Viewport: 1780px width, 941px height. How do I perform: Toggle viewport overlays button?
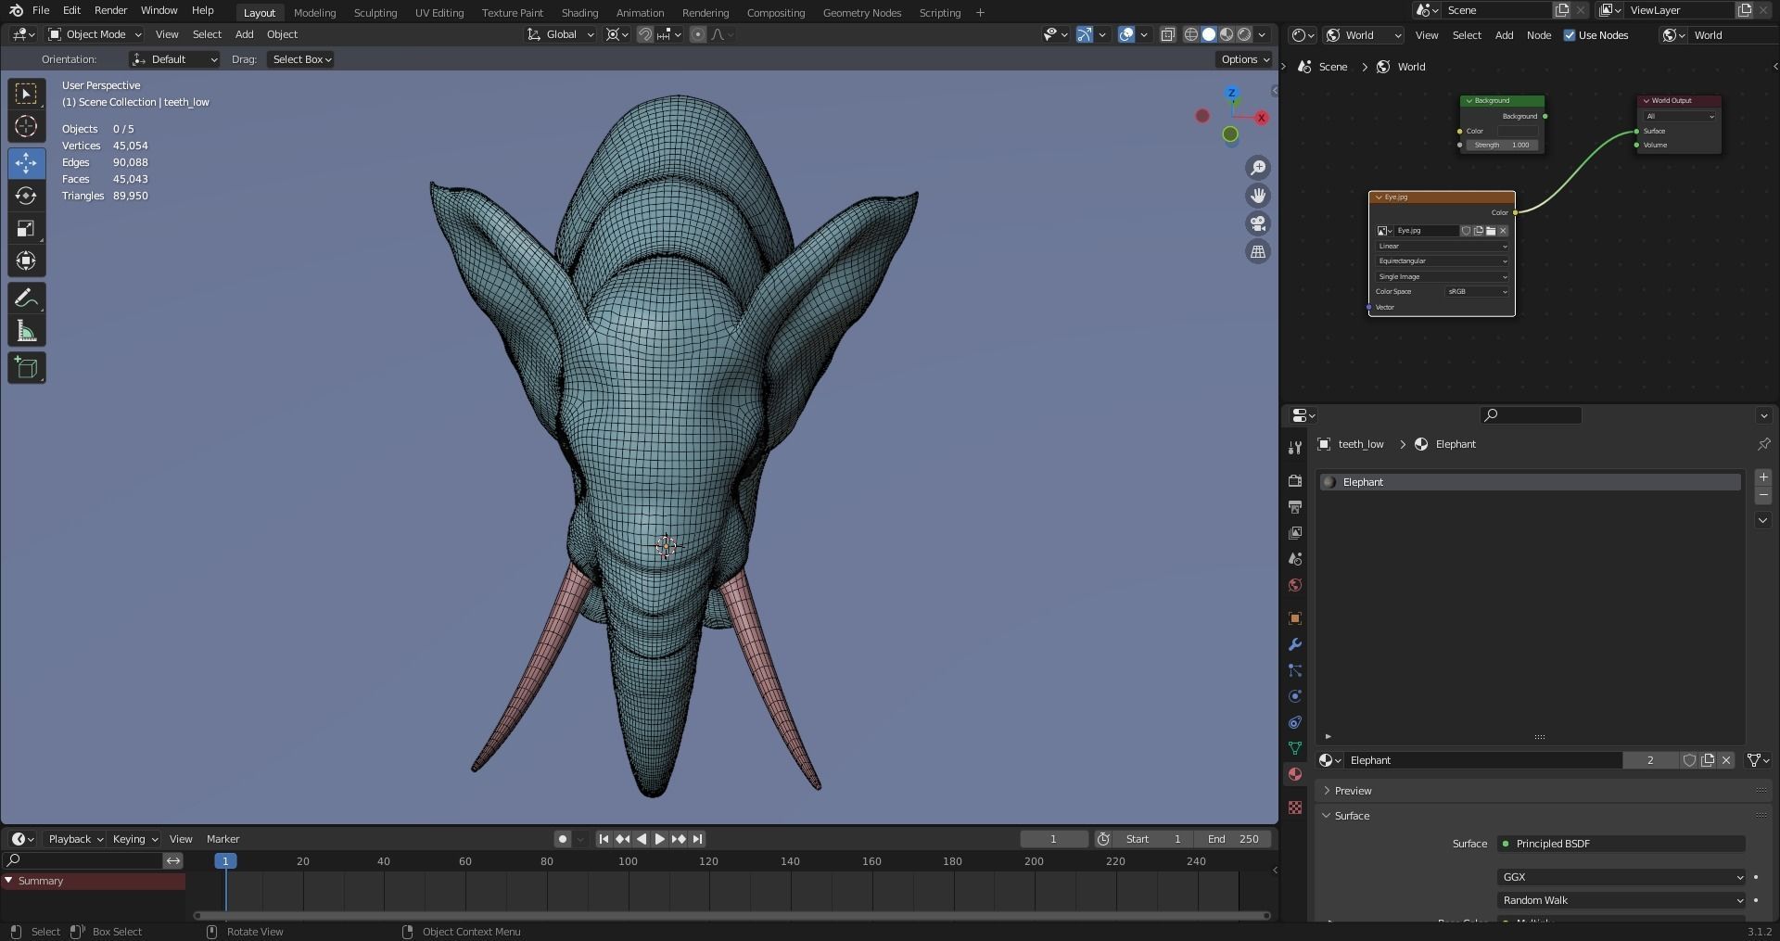(x=1126, y=34)
